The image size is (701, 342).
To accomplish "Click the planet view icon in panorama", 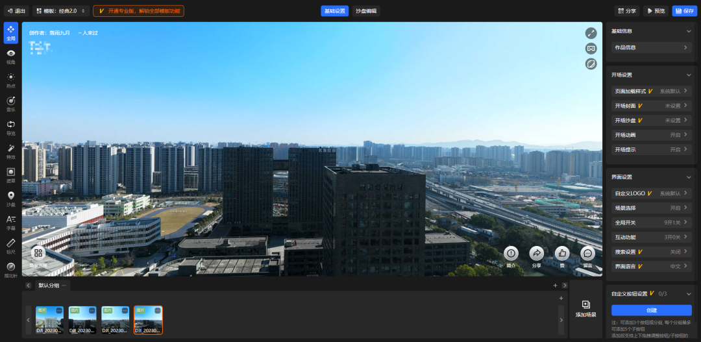I will pos(591,64).
